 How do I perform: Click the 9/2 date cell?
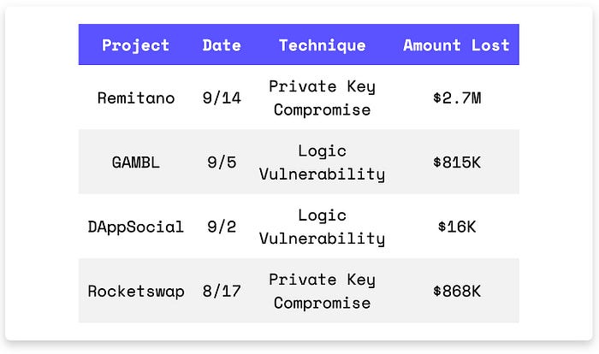pos(222,227)
